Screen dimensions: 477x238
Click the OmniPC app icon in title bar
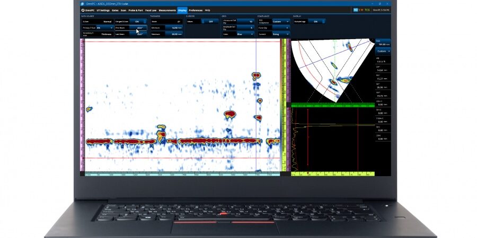pyautogui.click(x=83, y=4)
